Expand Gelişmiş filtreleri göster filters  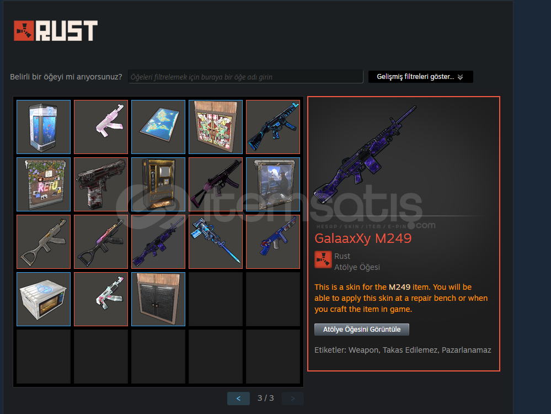(x=421, y=77)
